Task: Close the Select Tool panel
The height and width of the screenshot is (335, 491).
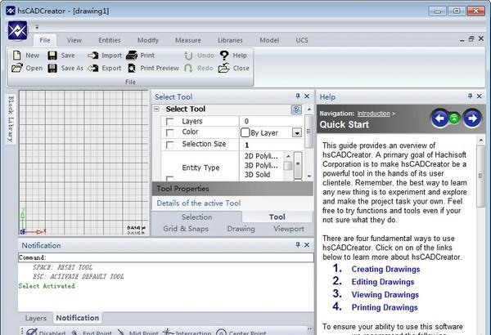Action: [307, 96]
